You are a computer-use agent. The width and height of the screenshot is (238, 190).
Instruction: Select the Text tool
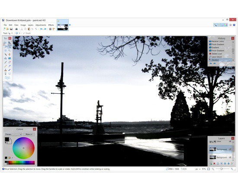[x=6, y=74]
